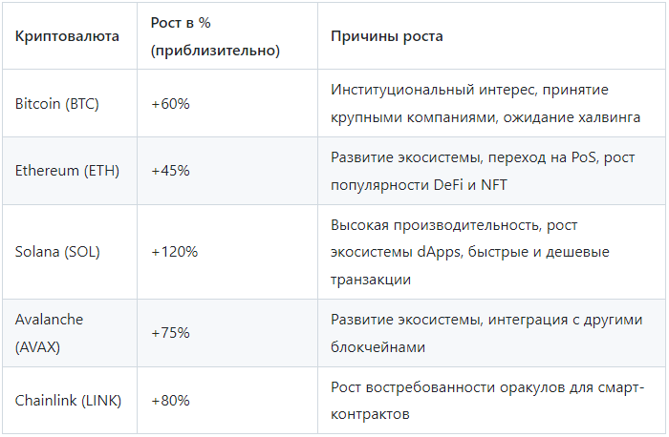The width and height of the screenshot is (669, 437).
Task: Click the +80% growth value
Action: [x=170, y=401]
